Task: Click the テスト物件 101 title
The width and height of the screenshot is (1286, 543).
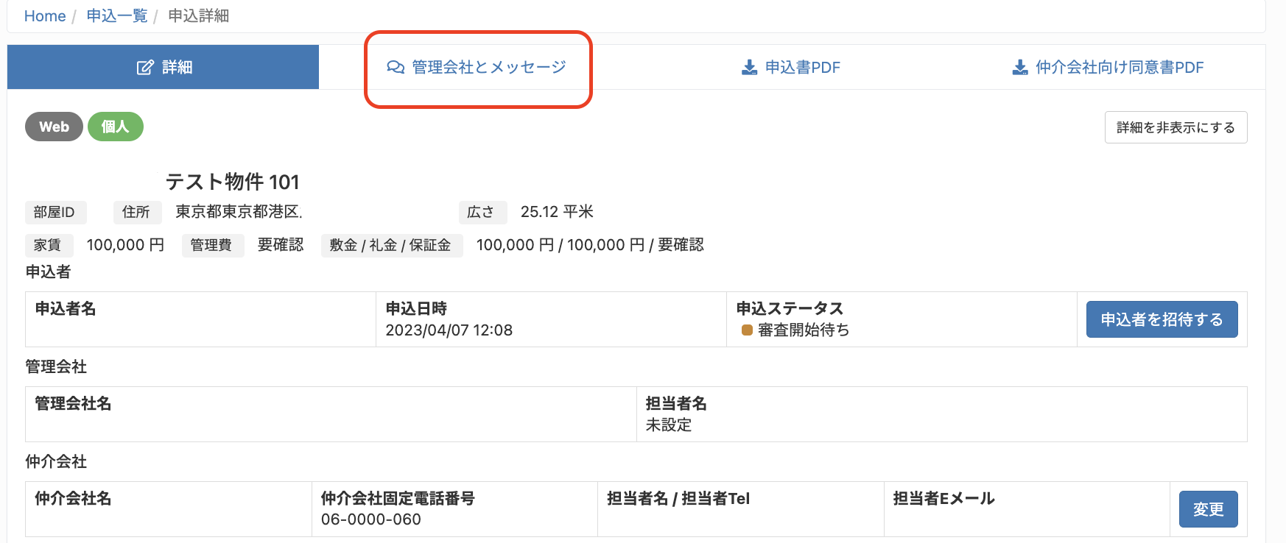Action: click(x=232, y=182)
